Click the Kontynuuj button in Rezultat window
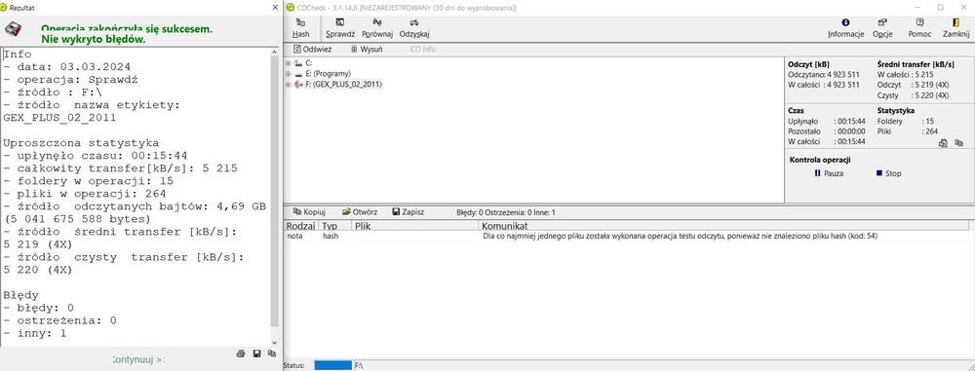 (138, 359)
